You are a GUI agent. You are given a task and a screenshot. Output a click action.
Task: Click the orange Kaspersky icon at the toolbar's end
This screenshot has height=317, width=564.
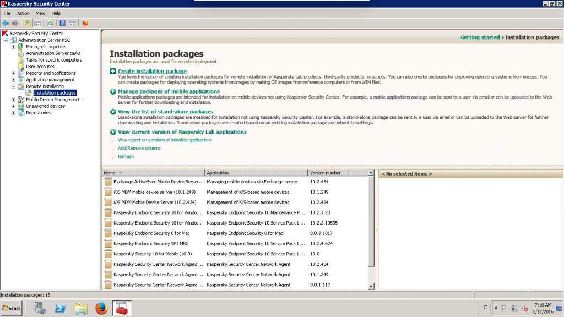click(85, 23)
